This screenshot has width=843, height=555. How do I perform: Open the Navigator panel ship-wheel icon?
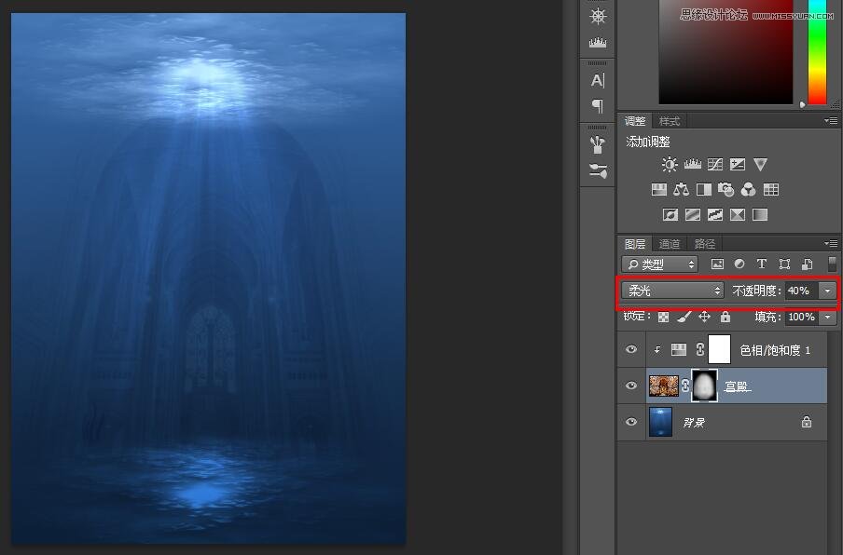click(x=598, y=16)
